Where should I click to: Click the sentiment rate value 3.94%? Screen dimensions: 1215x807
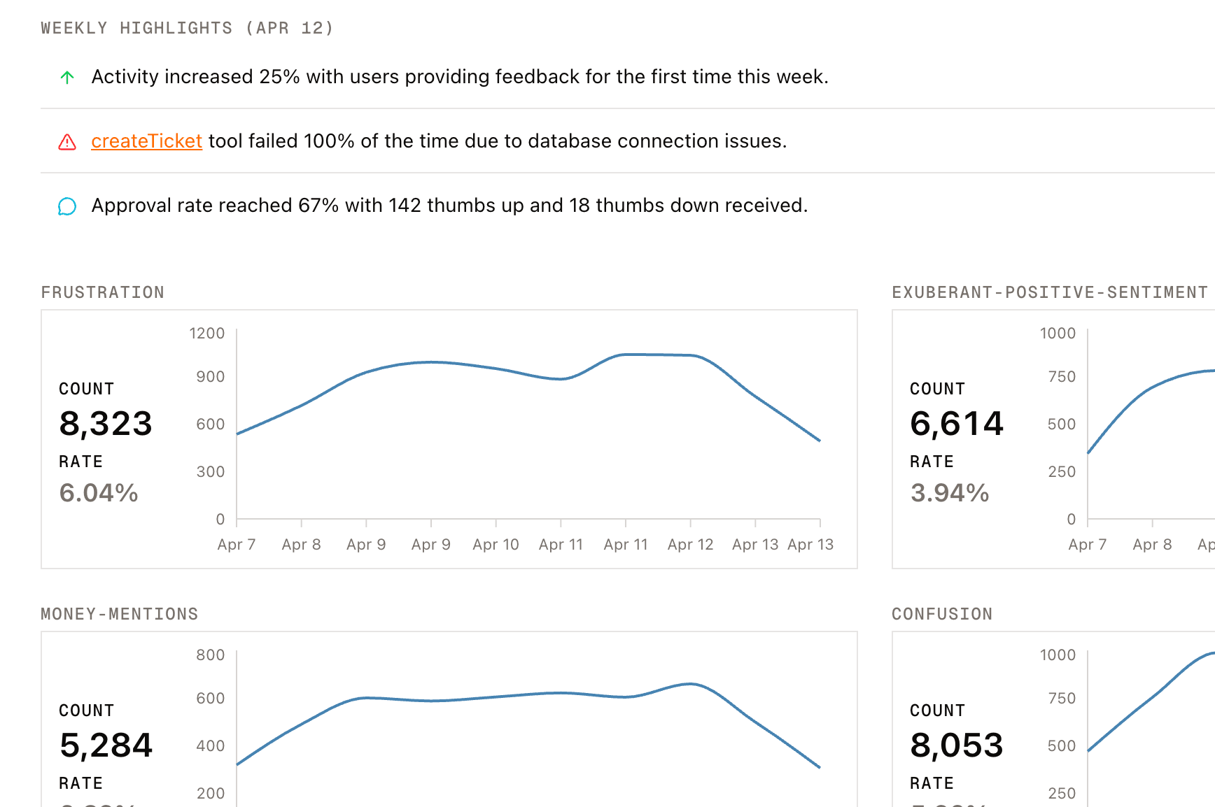tap(950, 493)
